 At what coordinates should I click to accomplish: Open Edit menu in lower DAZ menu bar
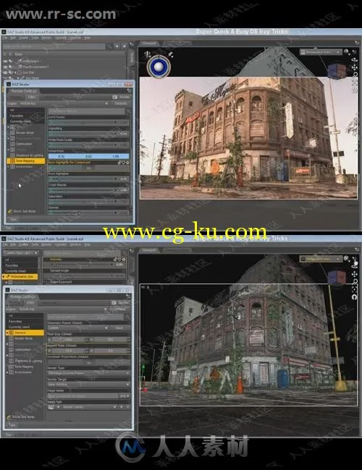pos(13,245)
